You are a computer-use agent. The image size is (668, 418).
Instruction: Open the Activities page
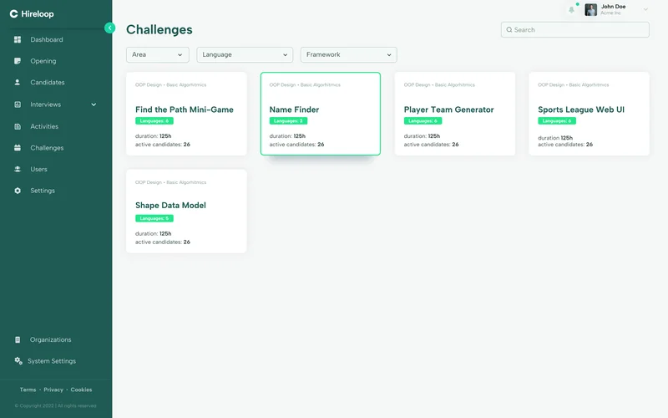click(x=44, y=127)
